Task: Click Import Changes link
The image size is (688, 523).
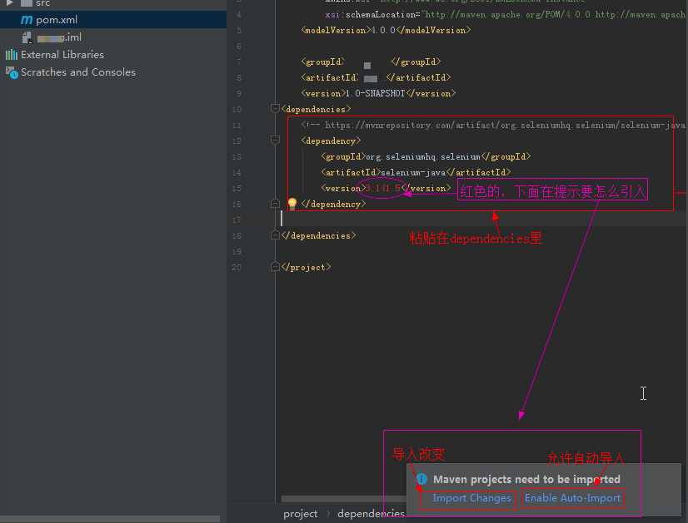Action: coord(471,498)
